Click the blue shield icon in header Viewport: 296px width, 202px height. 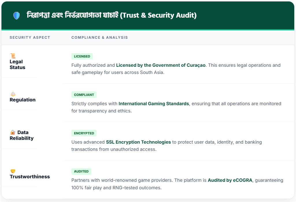pos(16,16)
